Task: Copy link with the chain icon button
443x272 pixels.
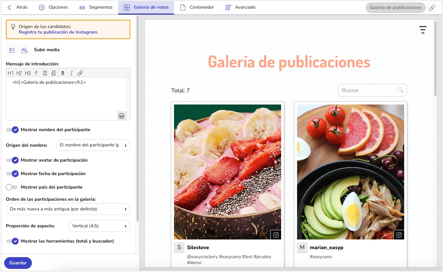Action: [432, 8]
